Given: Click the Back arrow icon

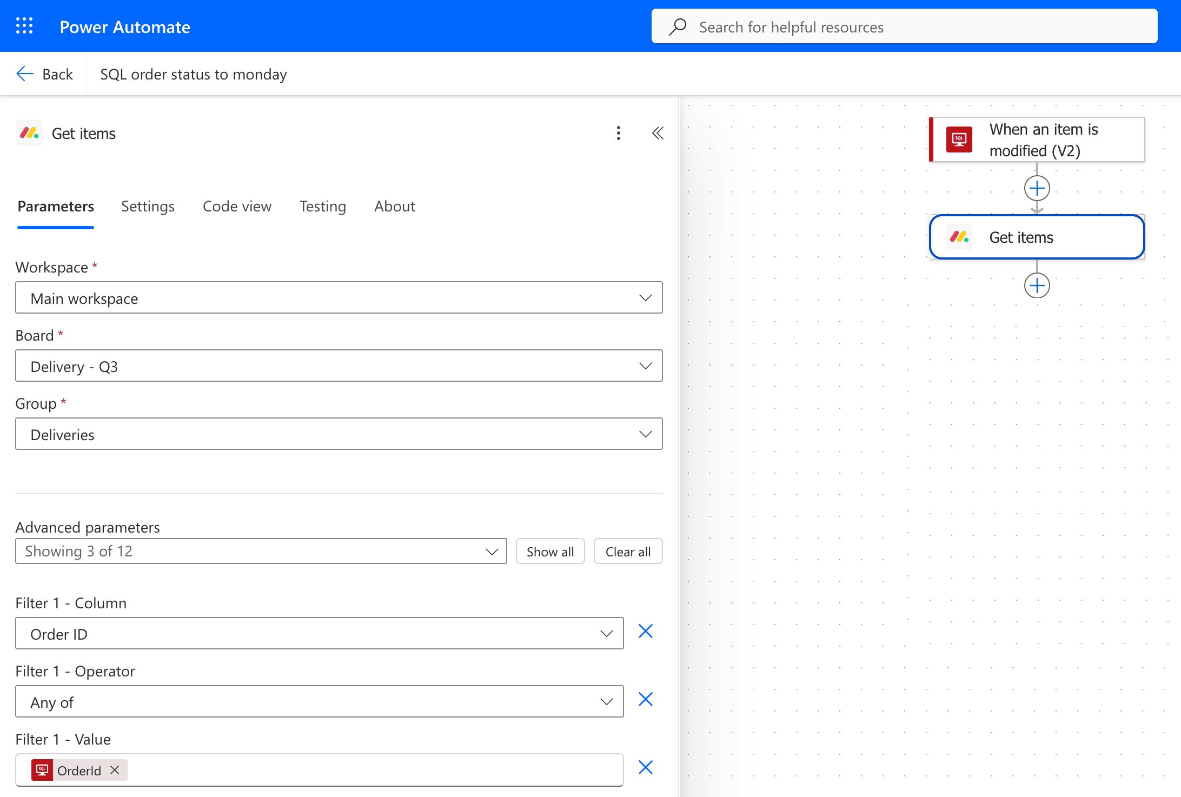Looking at the screenshot, I should point(25,74).
